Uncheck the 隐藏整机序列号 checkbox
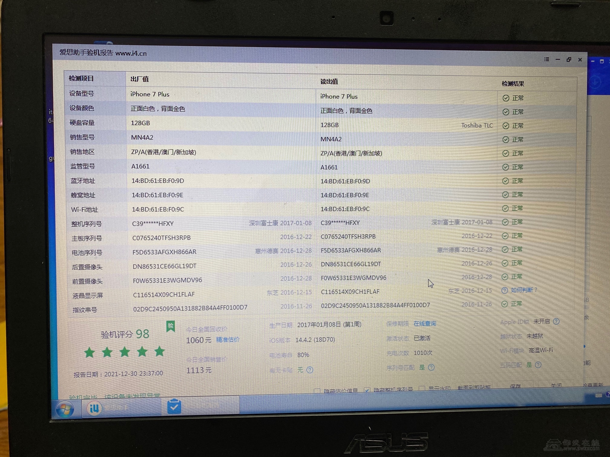 (367, 390)
